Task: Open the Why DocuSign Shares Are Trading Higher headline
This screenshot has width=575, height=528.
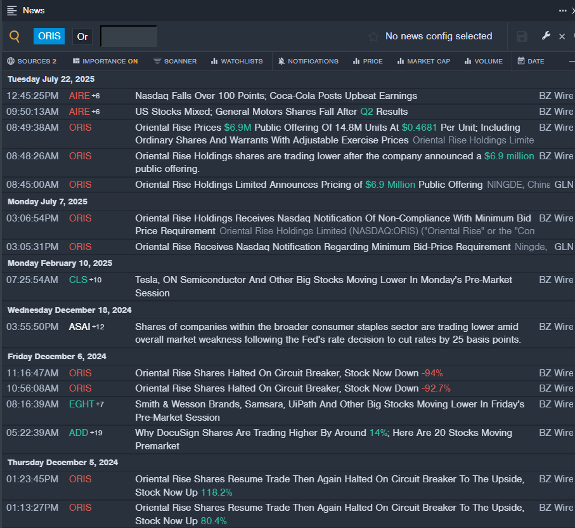Action: coord(324,440)
